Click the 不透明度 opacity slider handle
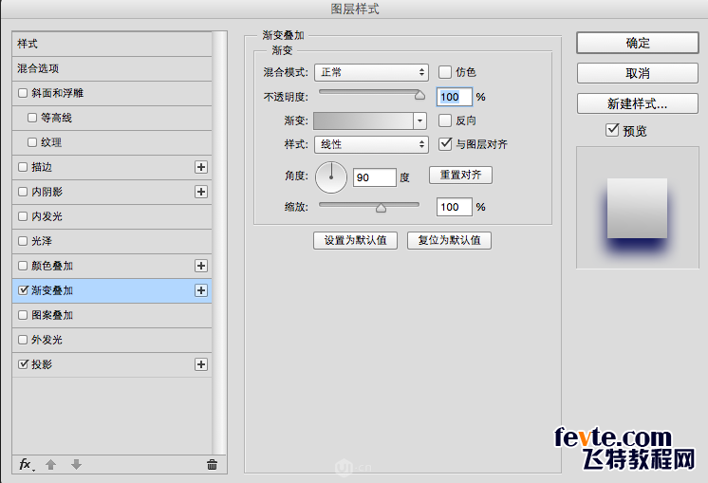 (x=419, y=95)
